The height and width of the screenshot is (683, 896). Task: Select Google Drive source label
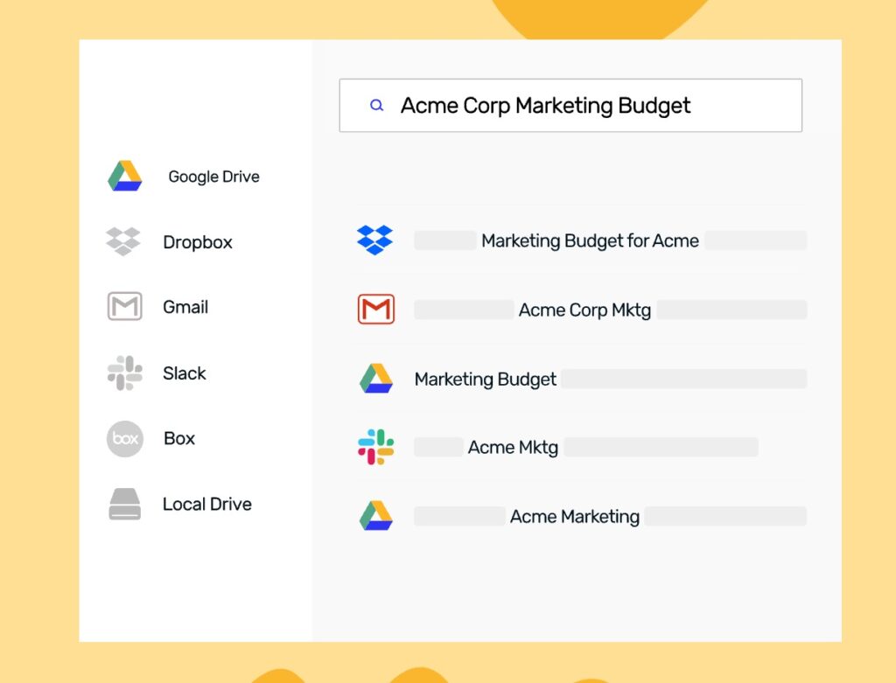(213, 177)
